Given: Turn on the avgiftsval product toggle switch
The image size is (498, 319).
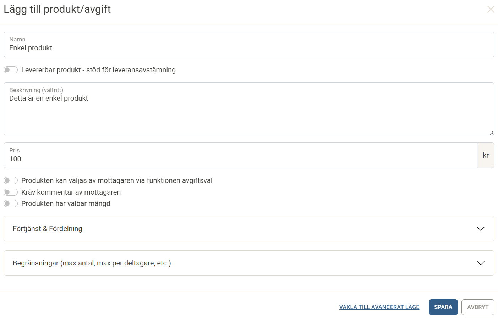Looking at the screenshot, I should [11, 180].
